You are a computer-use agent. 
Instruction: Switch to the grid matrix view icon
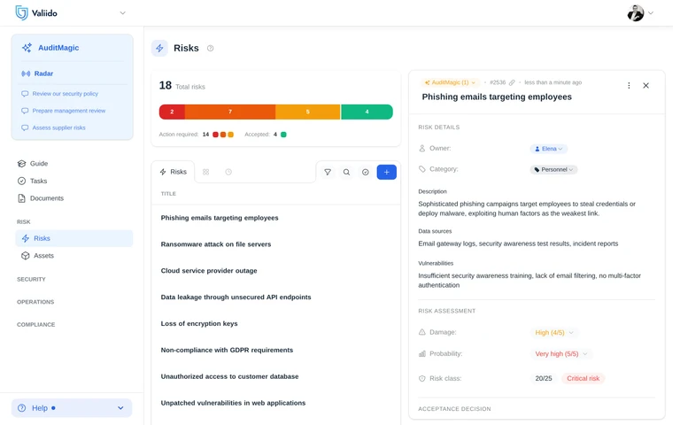[205, 172]
